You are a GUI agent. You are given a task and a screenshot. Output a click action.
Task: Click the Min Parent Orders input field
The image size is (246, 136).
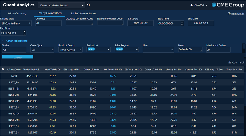[x=218, y=50]
